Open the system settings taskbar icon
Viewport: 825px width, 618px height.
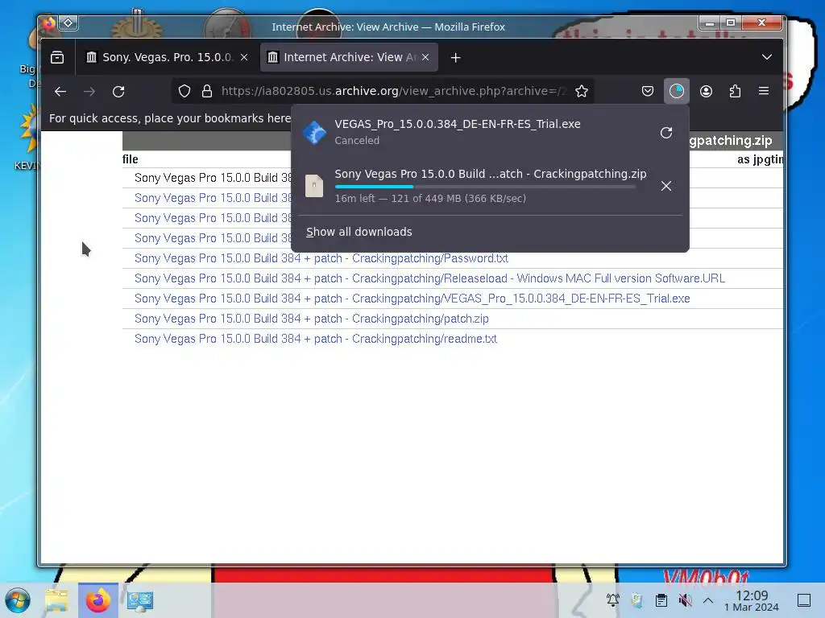[x=140, y=600]
